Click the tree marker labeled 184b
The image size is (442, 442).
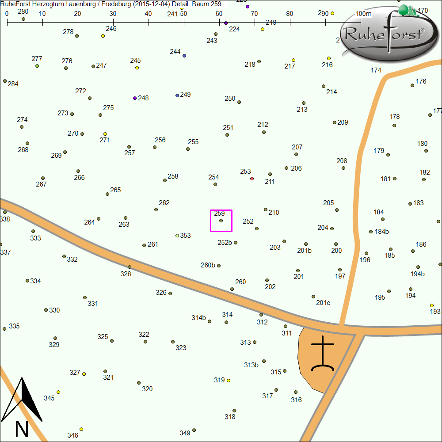371,232
